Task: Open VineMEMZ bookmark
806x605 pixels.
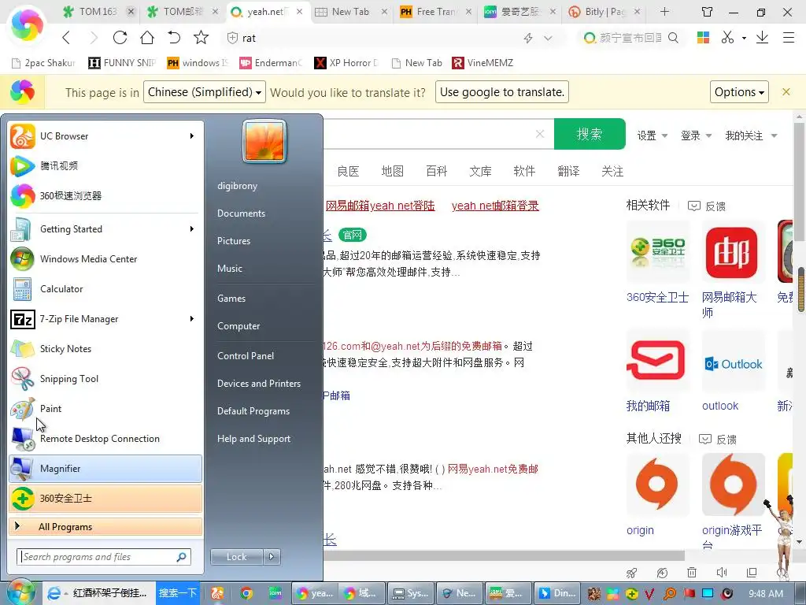Action: 482,63
